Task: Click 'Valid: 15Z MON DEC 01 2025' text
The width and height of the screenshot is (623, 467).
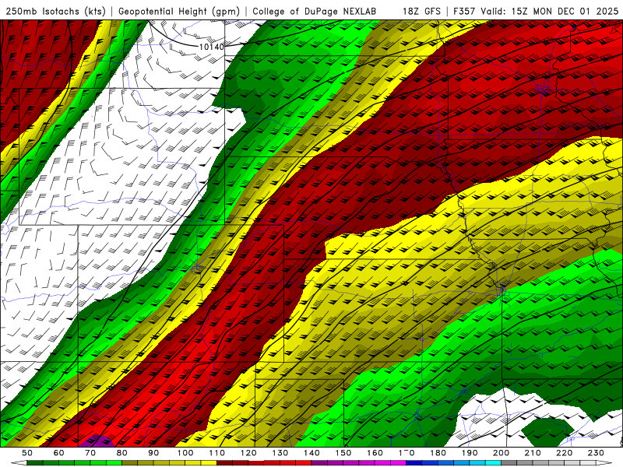Action: (x=550, y=11)
